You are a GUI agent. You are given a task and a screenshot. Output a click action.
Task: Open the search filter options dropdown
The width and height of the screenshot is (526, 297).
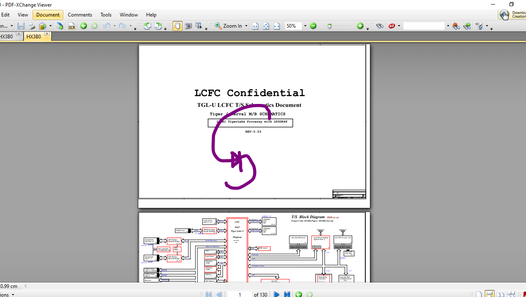point(487,26)
